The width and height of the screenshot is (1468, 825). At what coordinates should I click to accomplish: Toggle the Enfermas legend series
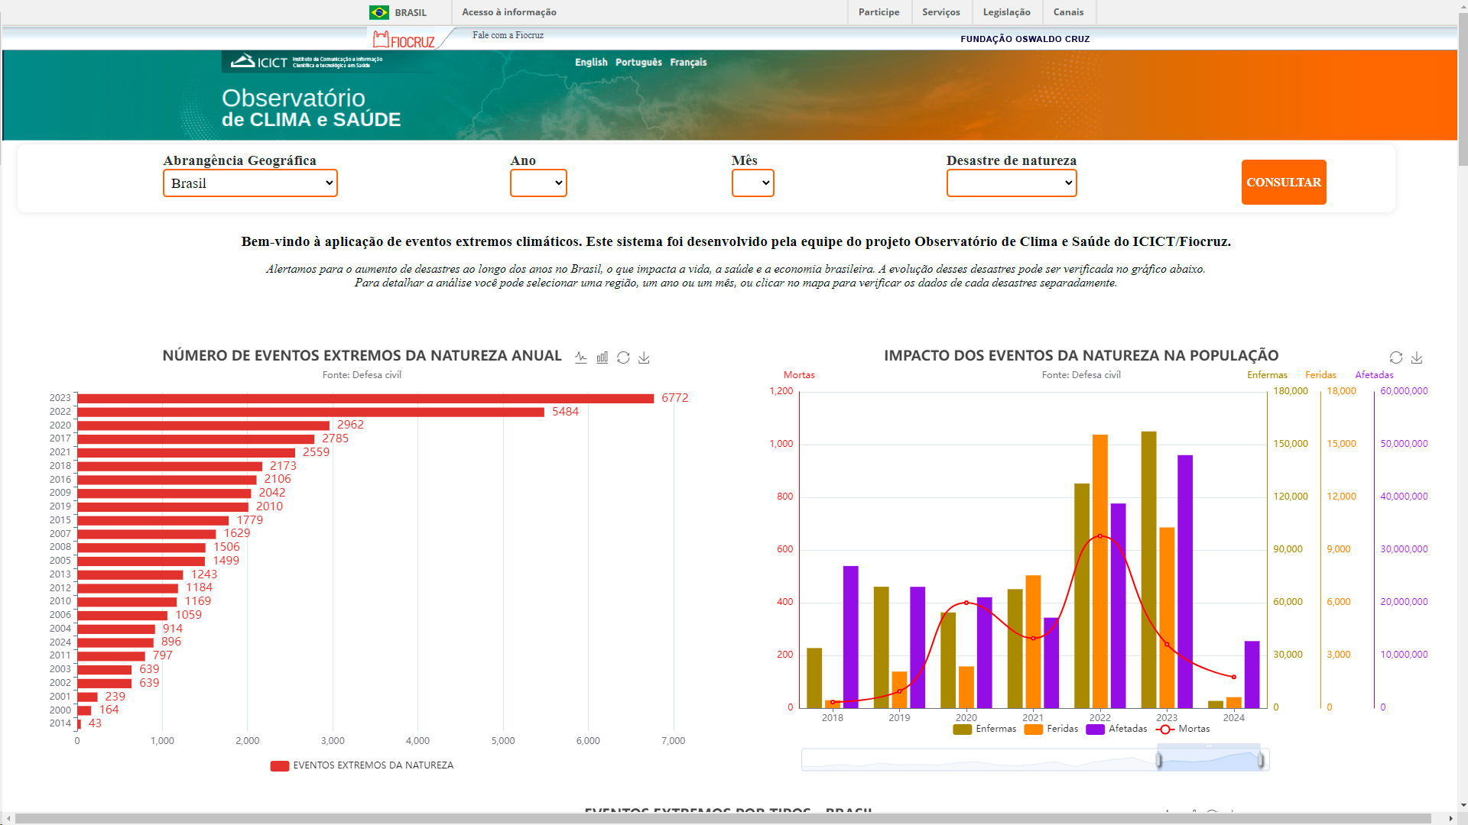985,729
